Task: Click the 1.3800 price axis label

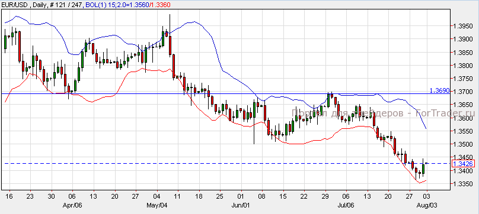Action: tap(463, 66)
